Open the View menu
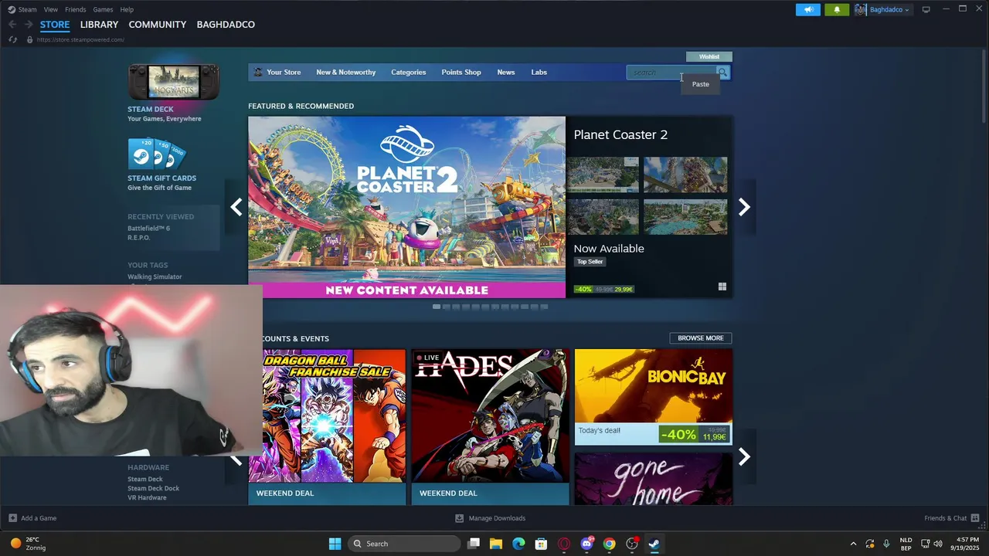Viewport: 989px width, 556px height. 51,9
